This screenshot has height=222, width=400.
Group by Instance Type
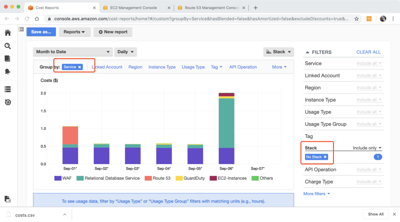click(162, 67)
